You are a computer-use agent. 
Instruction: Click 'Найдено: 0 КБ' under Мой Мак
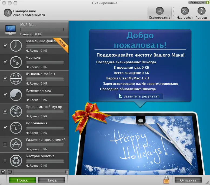click(x=31, y=34)
